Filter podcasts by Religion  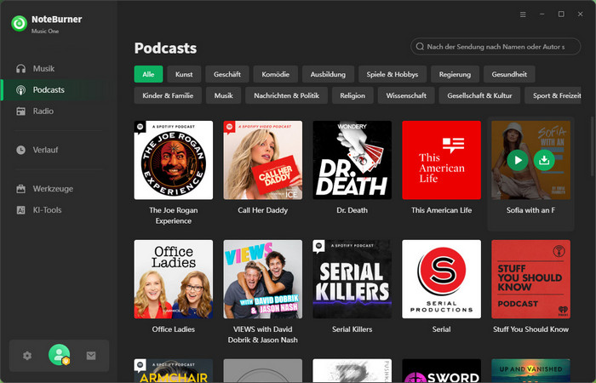352,95
